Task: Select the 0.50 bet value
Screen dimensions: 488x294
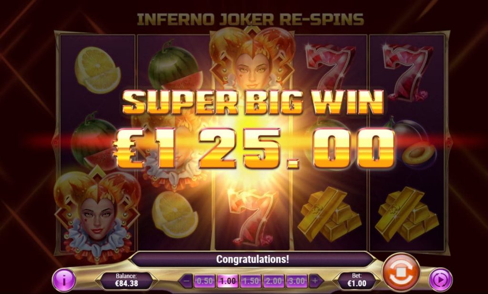Action: pyautogui.click(x=205, y=281)
